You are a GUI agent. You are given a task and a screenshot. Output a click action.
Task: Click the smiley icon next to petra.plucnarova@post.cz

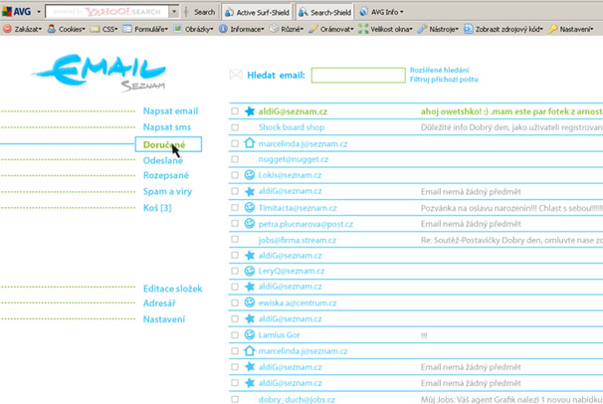(x=250, y=224)
